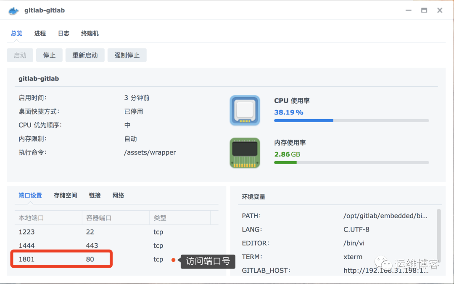Click the EDITOR value /bin/vi
Image resolution: width=454 pixels, height=284 pixels.
click(354, 243)
